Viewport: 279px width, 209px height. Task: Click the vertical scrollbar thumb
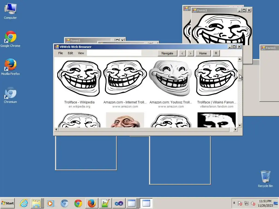pyautogui.click(x=240, y=75)
